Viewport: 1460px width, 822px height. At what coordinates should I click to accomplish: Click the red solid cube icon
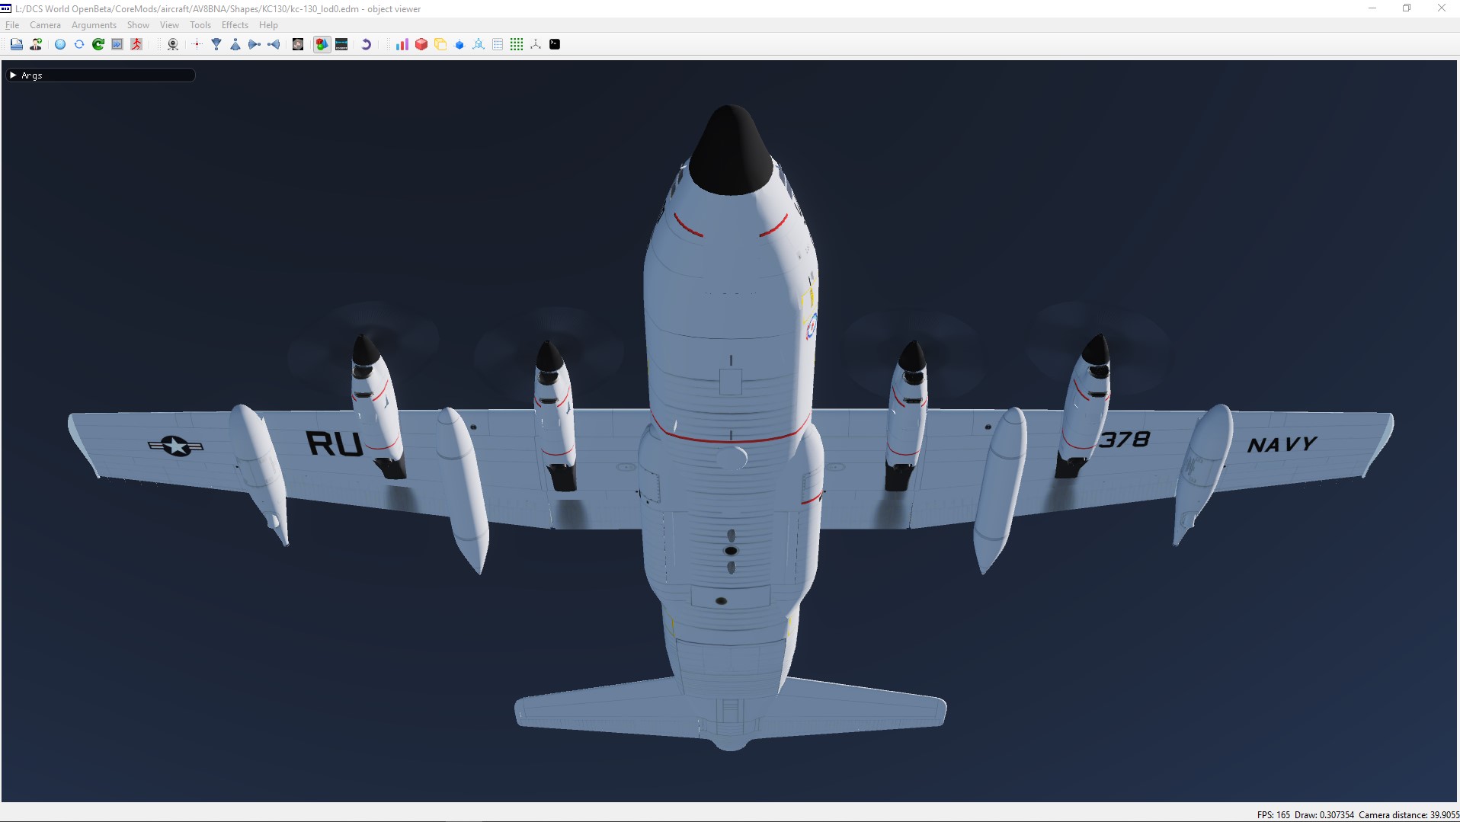coord(421,44)
